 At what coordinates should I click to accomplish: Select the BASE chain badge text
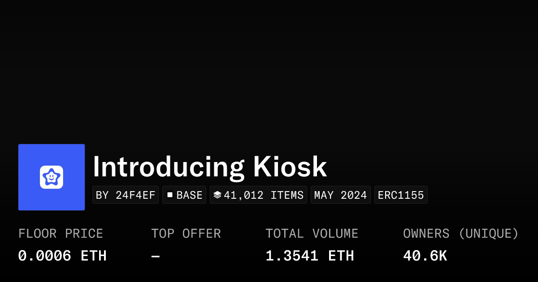click(x=189, y=195)
